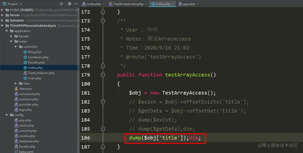This screenshot has height=153, width=303.
Task: Click fold end marker at line 185
Action: (103, 129)
